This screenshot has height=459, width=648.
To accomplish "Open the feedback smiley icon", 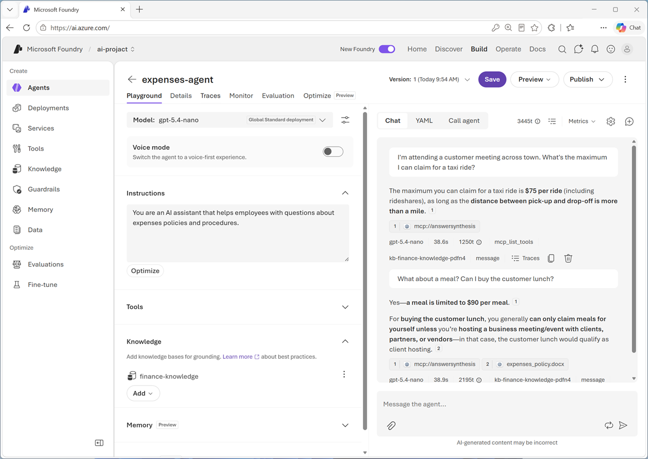I will [x=611, y=49].
